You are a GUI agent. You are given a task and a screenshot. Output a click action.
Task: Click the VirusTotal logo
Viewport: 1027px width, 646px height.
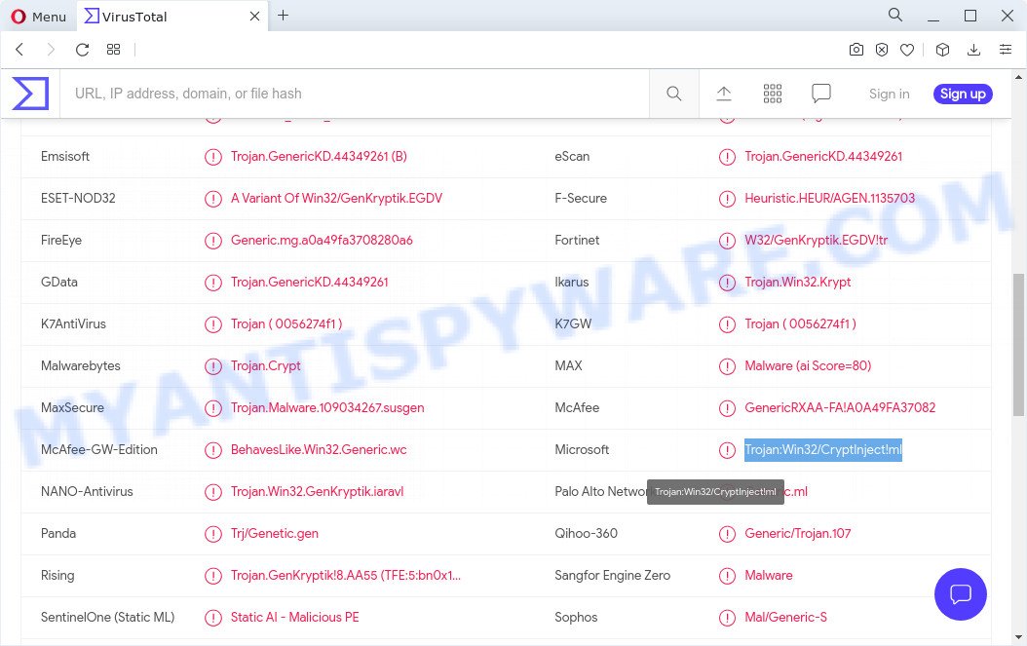point(29,93)
